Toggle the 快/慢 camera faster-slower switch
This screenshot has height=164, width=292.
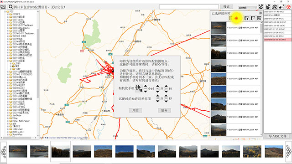(139, 88)
